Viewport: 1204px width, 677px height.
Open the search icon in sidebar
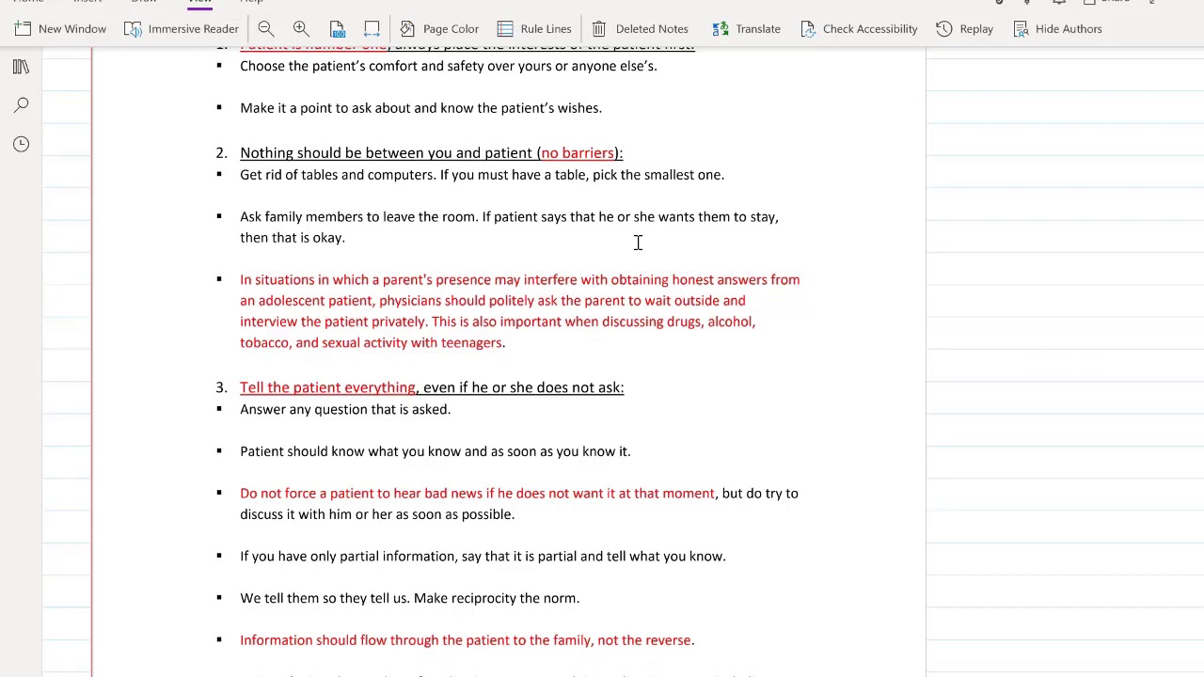21,105
